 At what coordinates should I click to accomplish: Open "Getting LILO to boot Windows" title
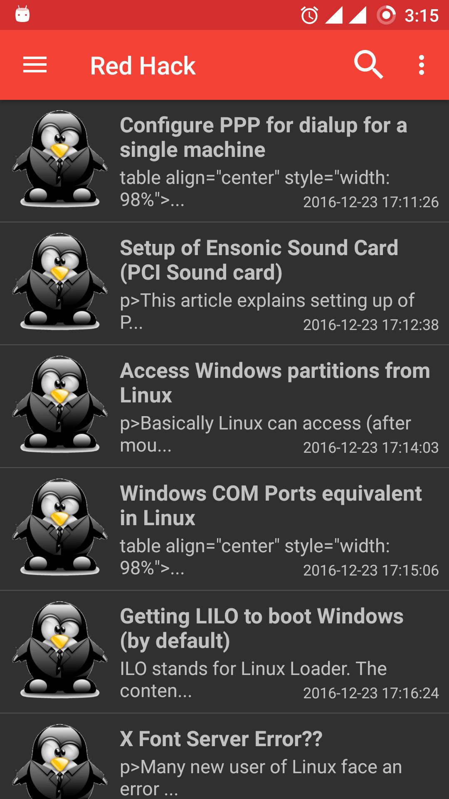coord(262,628)
